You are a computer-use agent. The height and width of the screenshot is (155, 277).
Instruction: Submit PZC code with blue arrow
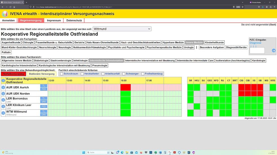(x=274, y=50)
